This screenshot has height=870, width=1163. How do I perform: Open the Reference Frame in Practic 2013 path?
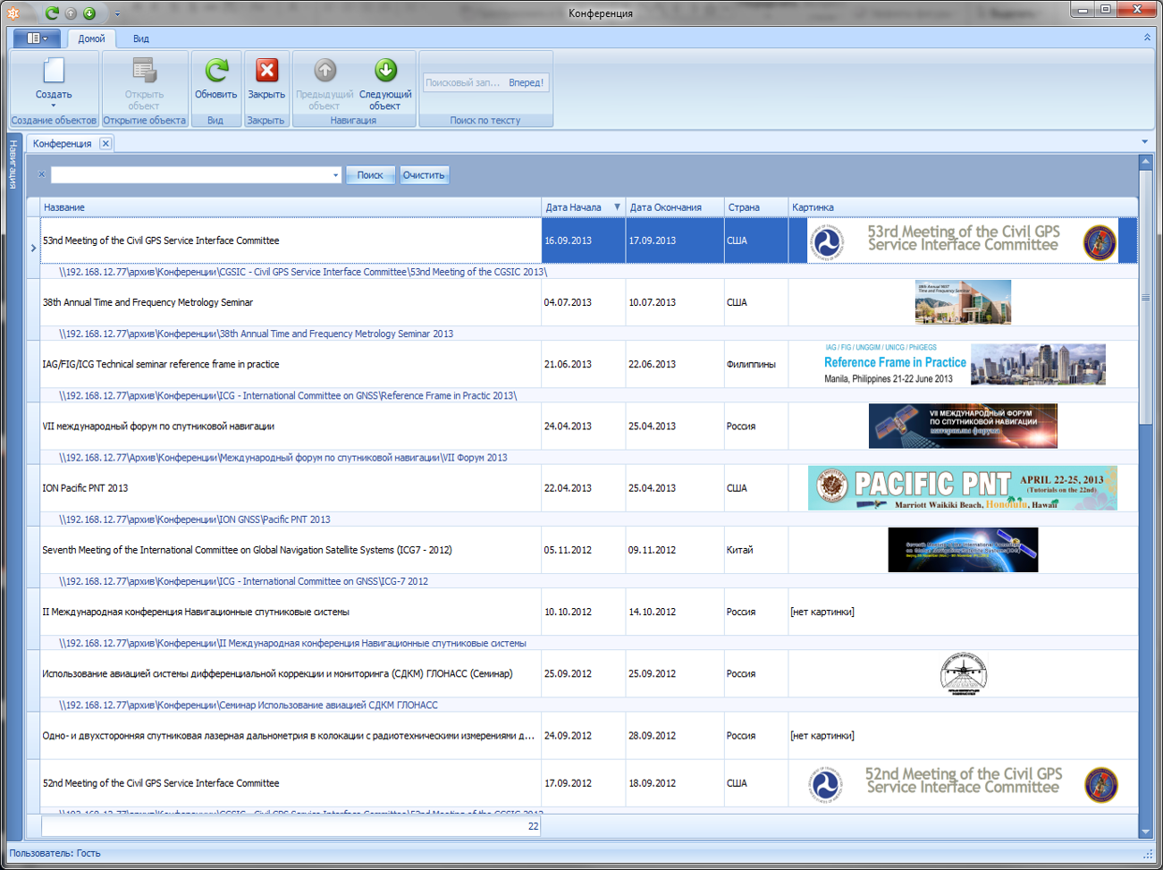[x=288, y=395]
